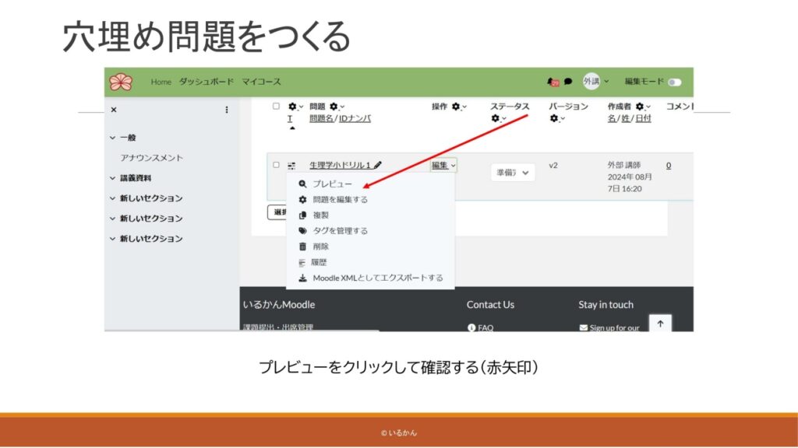The image size is (798, 448).
Task: Open the messages speech bubble
Action: coord(568,82)
